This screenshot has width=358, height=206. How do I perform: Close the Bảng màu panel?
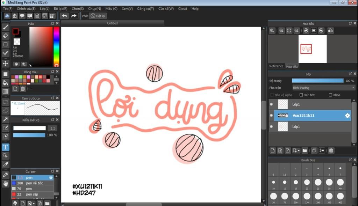tap(57, 72)
